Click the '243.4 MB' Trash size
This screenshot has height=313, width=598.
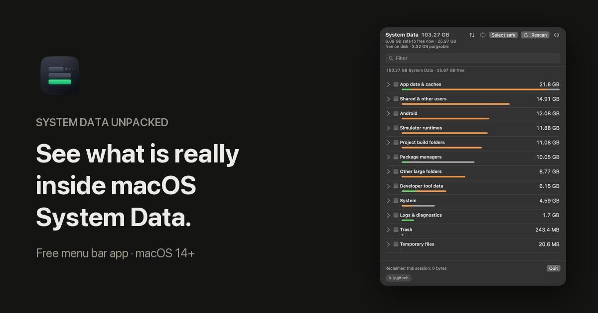[x=548, y=230]
